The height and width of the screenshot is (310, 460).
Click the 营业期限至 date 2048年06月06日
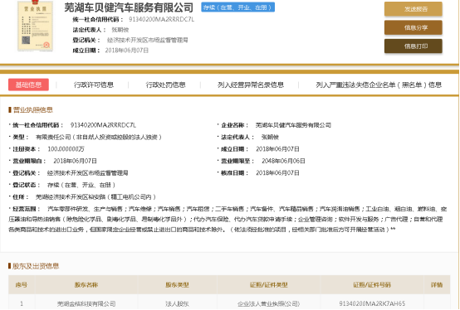(x=283, y=161)
